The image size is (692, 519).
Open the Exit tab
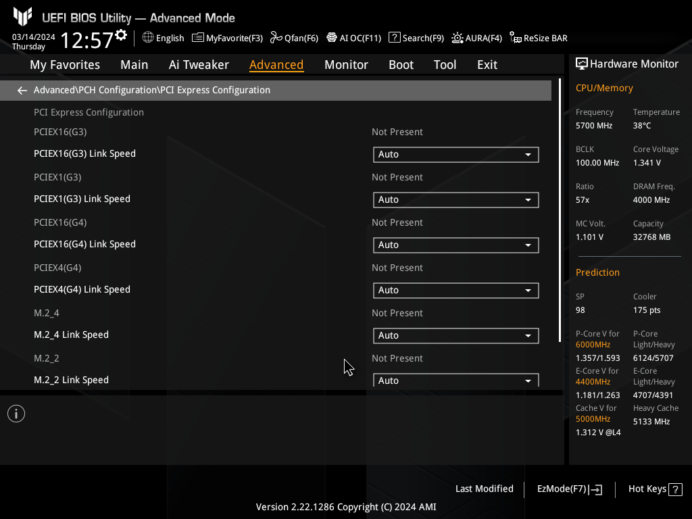tap(487, 65)
